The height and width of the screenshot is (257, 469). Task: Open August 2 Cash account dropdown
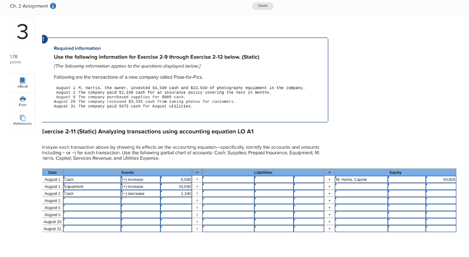pyautogui.click(x=92, y=194)
